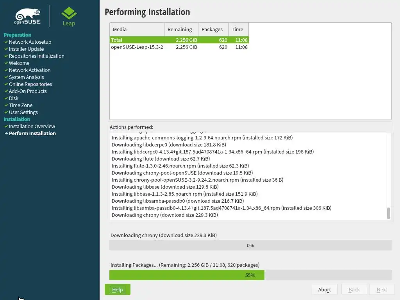Click Disk step label
The image size is (400, 300).
pyautogui.click(x=14, y=98)
